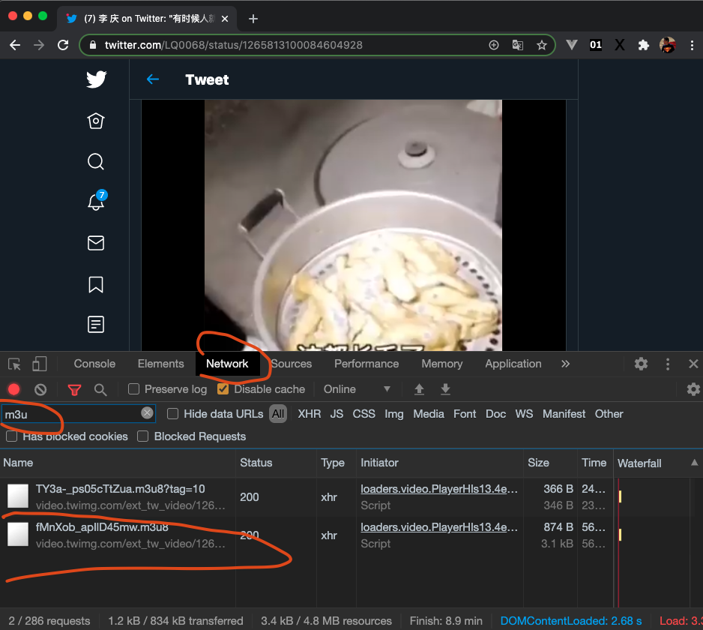The height and width of the screenshot is (630, 703).
Task: Expand more DevTools tabs chevron
Action: 565,364
